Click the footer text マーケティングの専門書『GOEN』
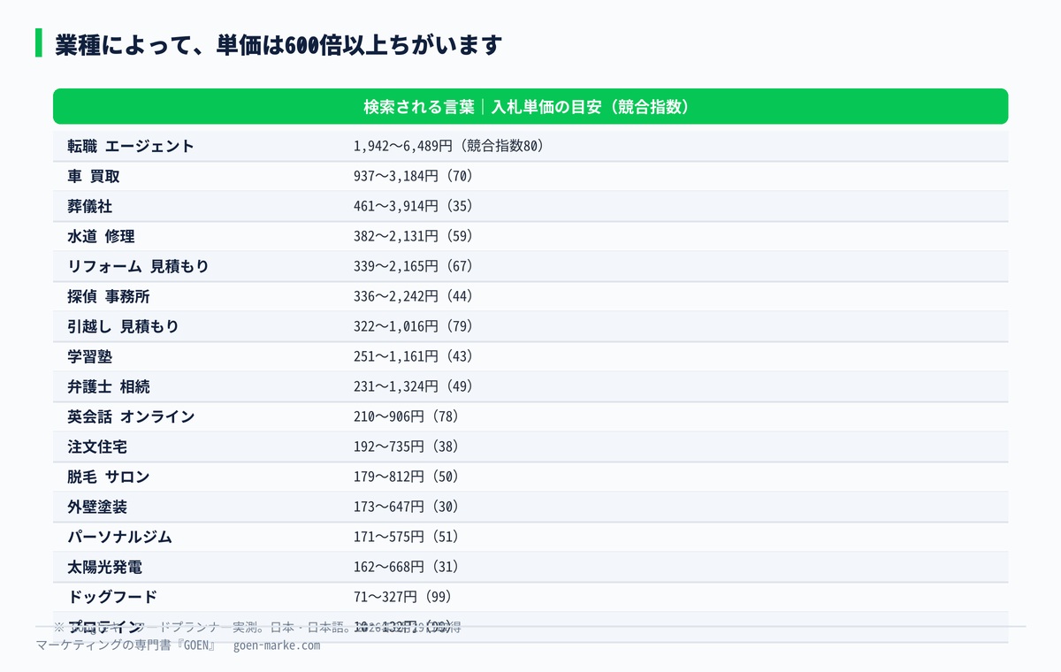1061x672 pixels. (x=127, y=645)
